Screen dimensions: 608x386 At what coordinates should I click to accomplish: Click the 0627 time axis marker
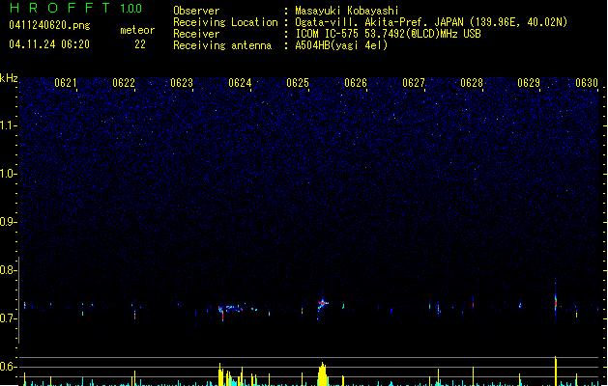(414, 83)
